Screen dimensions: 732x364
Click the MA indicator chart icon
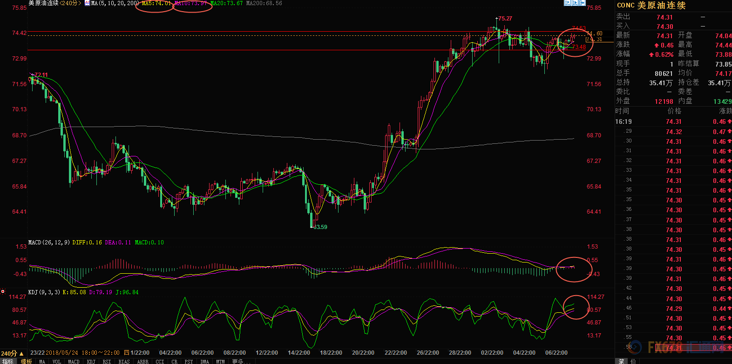pos(87,3)
